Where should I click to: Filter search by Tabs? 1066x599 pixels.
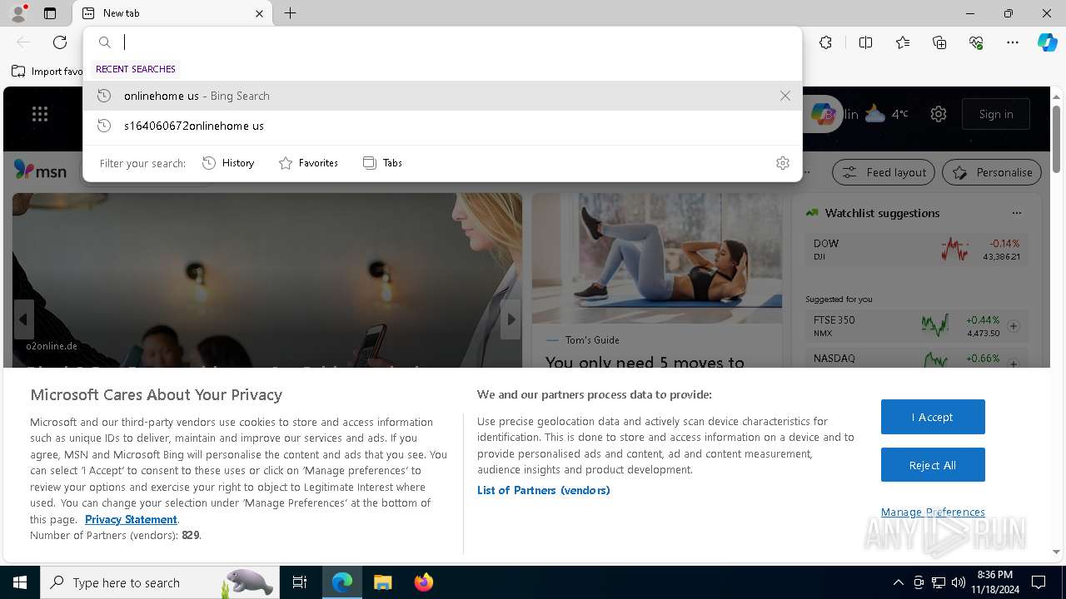tap(382, 163)
